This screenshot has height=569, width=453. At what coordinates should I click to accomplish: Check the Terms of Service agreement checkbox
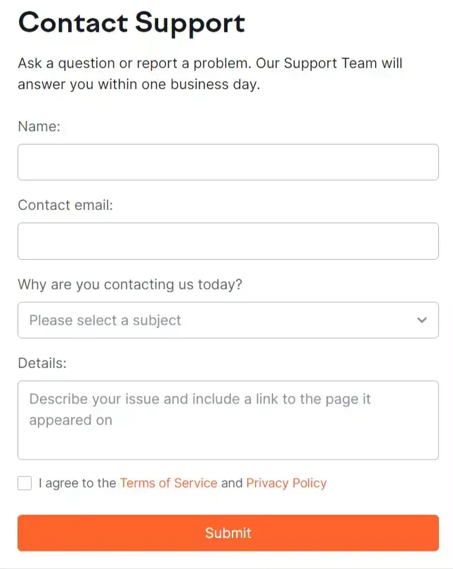pyautogui.click(x=25, y=483)
